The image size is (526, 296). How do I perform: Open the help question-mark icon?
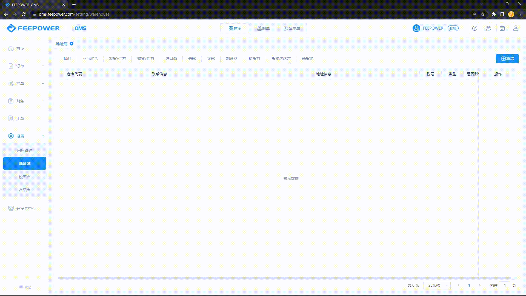(475, 28)
